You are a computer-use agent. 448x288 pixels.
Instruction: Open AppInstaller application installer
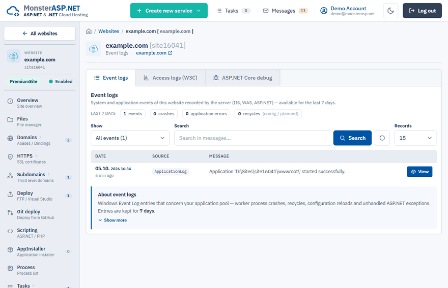point(40,251)
